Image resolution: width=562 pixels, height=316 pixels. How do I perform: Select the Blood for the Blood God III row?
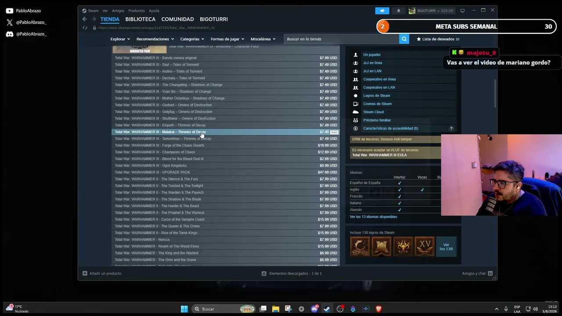pos(226,159)
